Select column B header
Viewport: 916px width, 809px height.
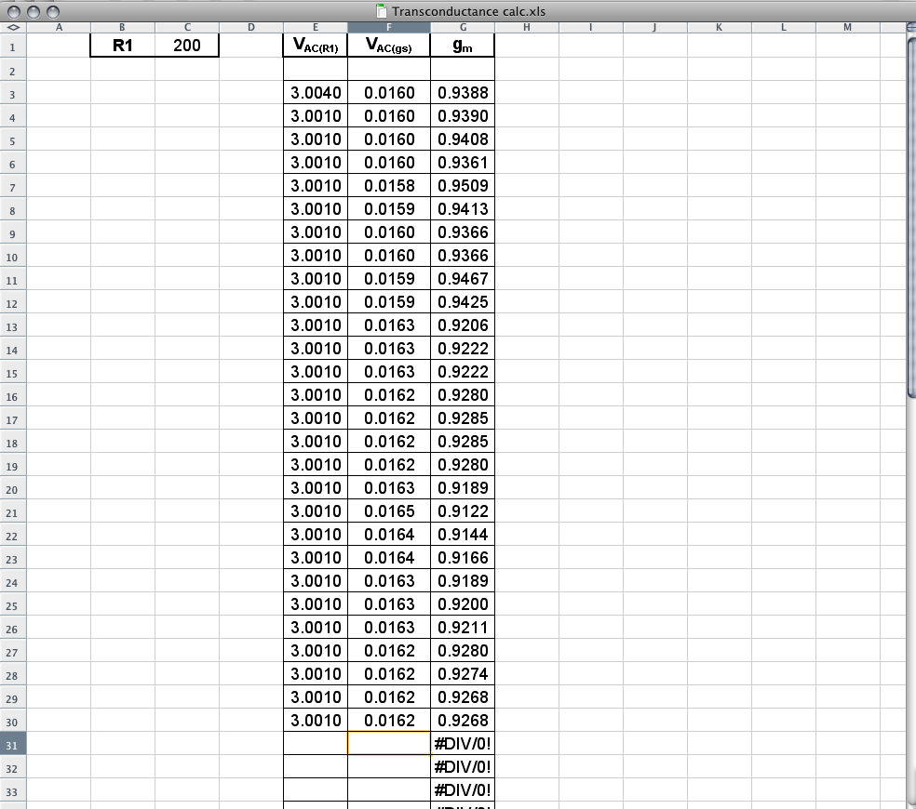[122, 28]
